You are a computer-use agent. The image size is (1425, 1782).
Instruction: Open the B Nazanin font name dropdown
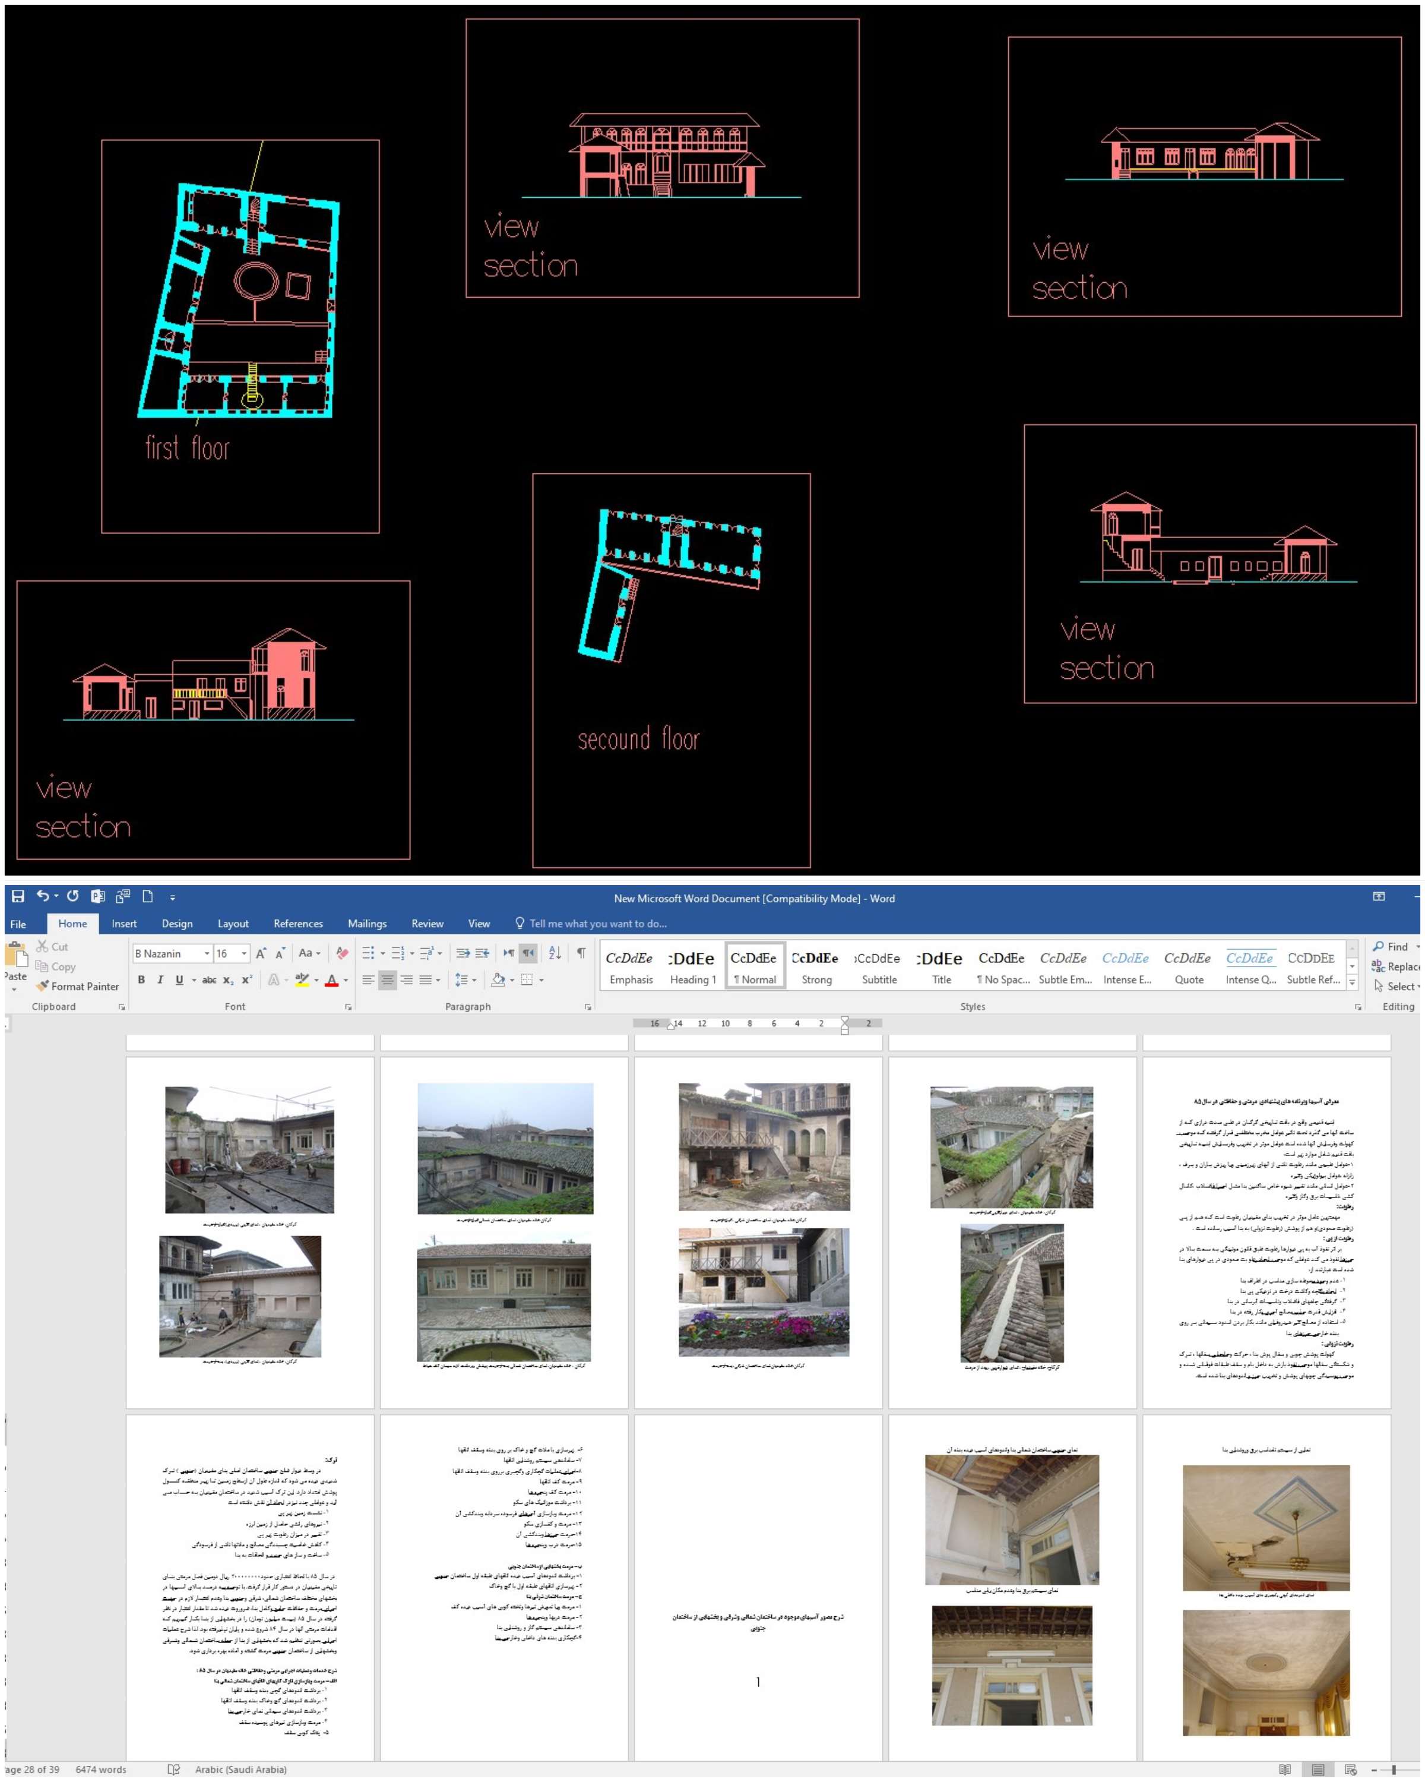pyautogui.click(x=207, y=953)
